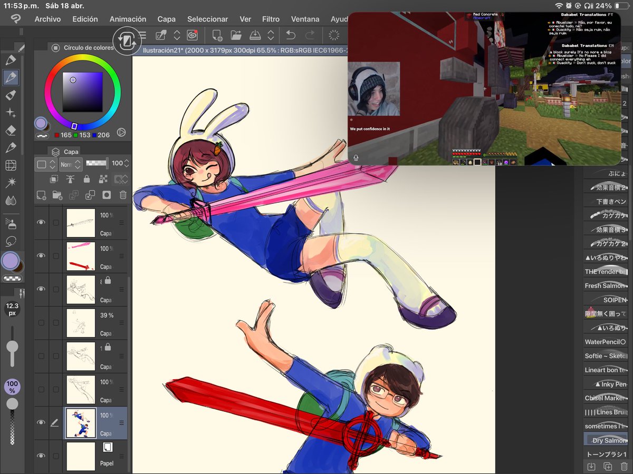Screen dimensions: 633x474
Task: Toggle lock layer icon in Capa panel
Action: pos(87,179)
